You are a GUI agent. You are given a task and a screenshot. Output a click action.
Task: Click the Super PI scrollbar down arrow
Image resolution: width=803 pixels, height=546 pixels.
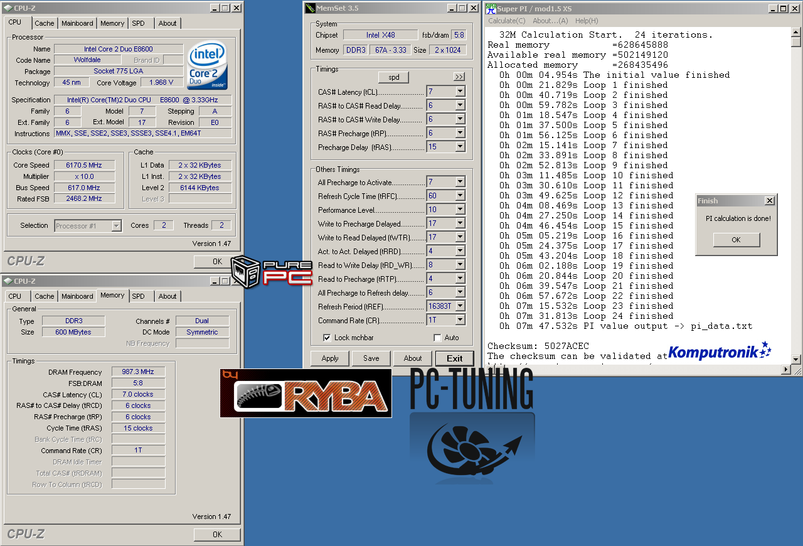(795, 359)
